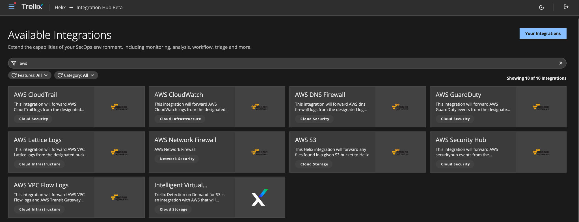Toggle dark mode moon icon
The width and height of the screenshot is (579, 222).
click(541, 7)
